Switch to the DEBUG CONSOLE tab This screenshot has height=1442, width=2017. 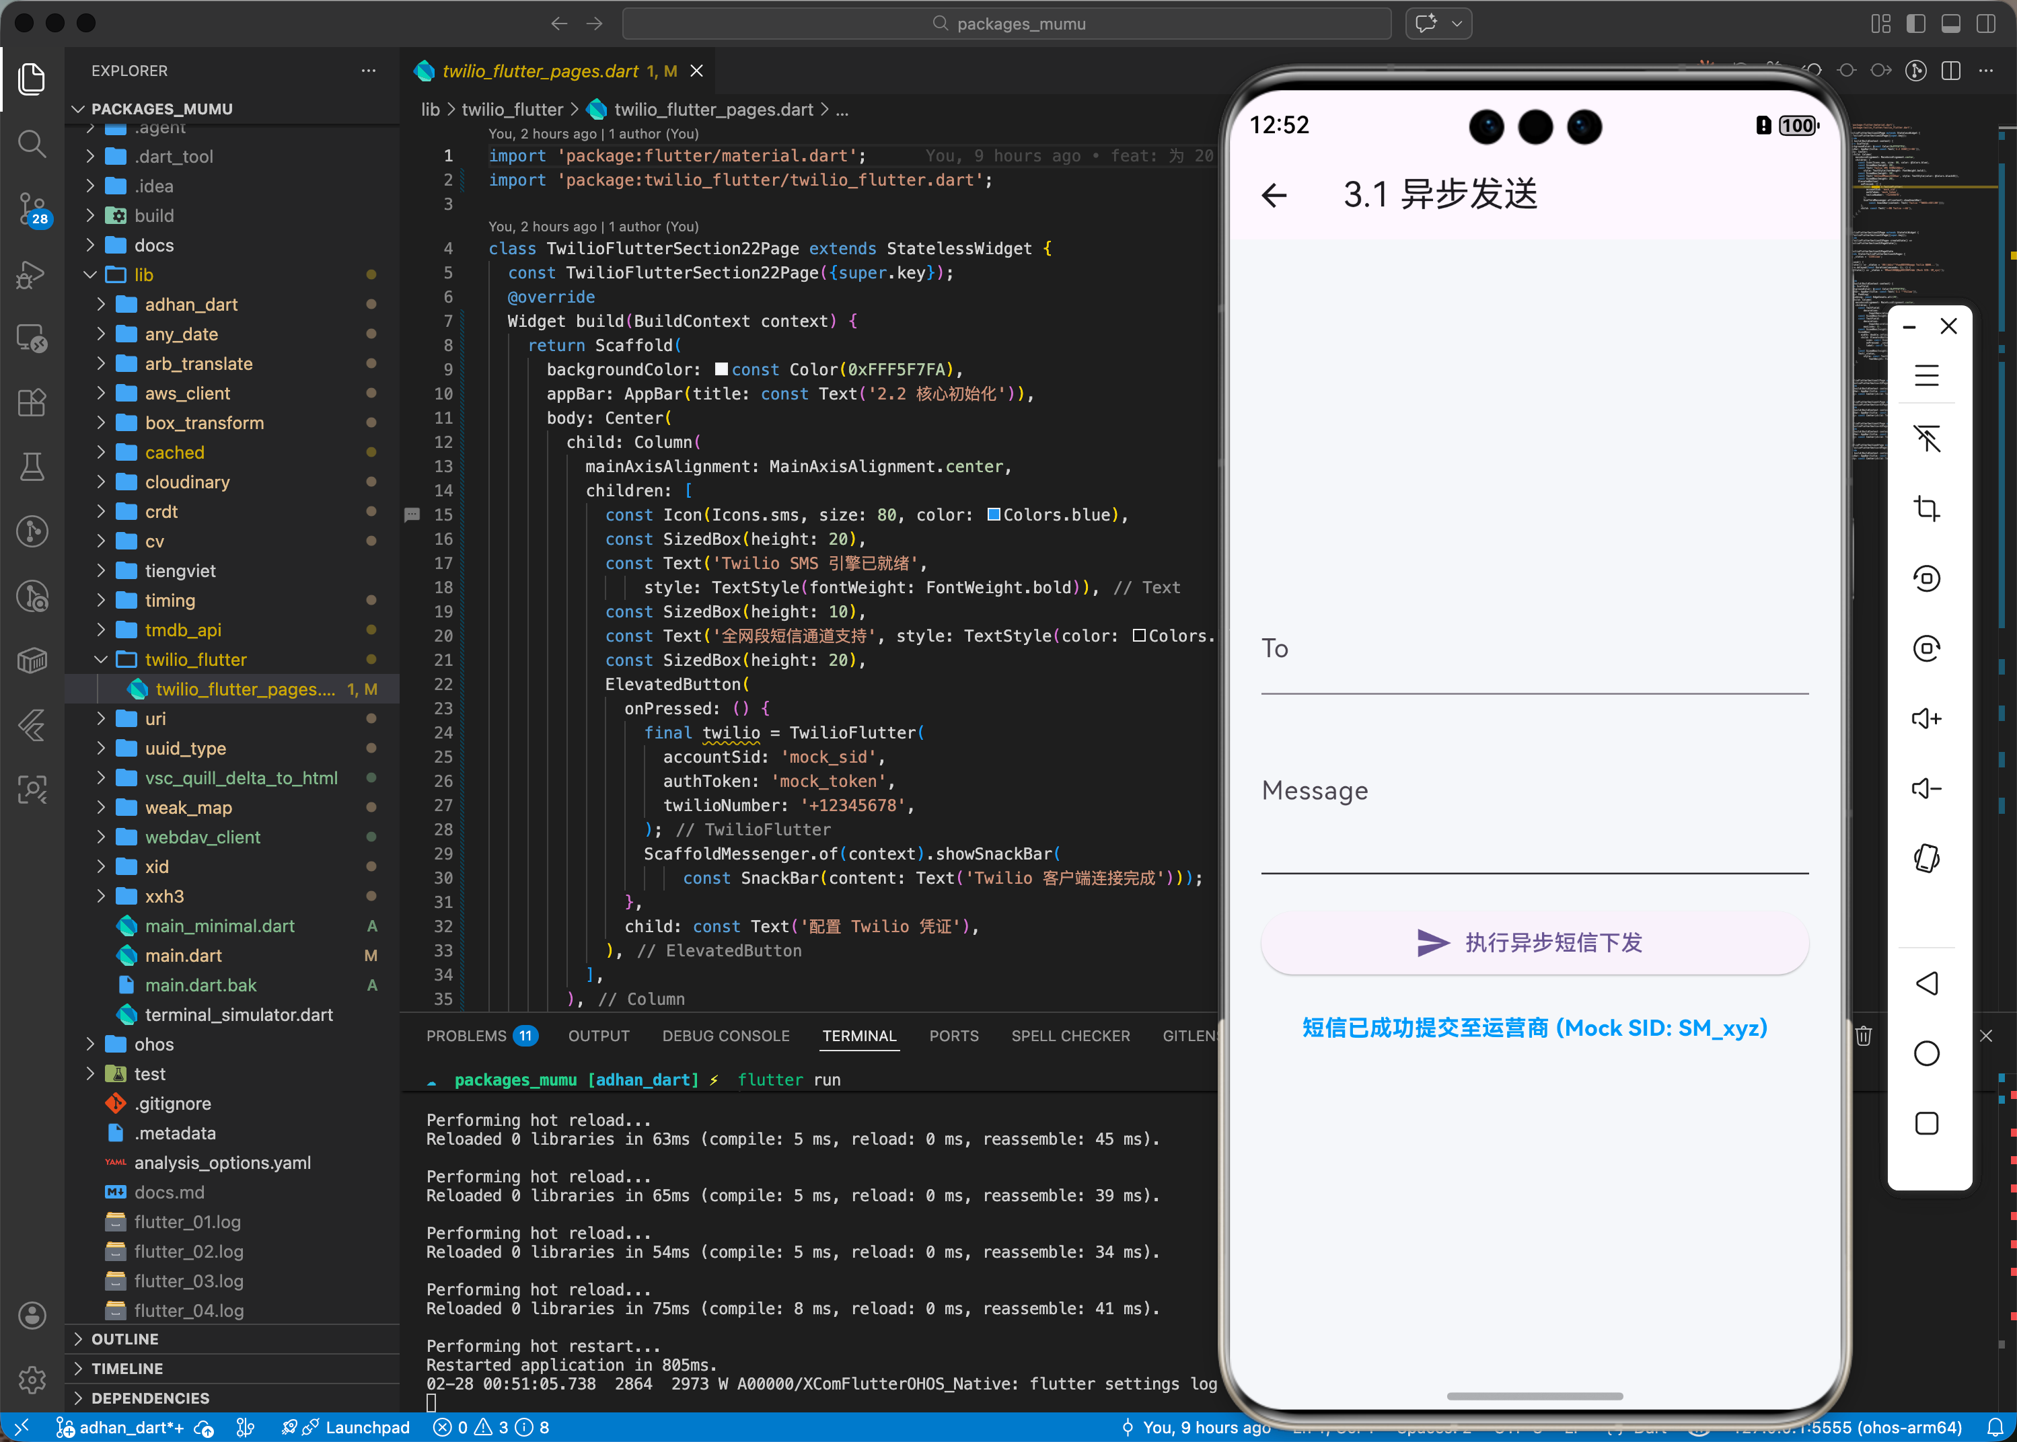click(x=725, y=1036)
